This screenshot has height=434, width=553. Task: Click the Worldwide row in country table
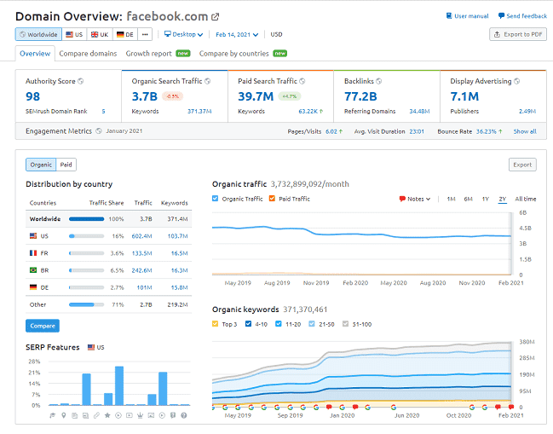[x=108, y=219]
